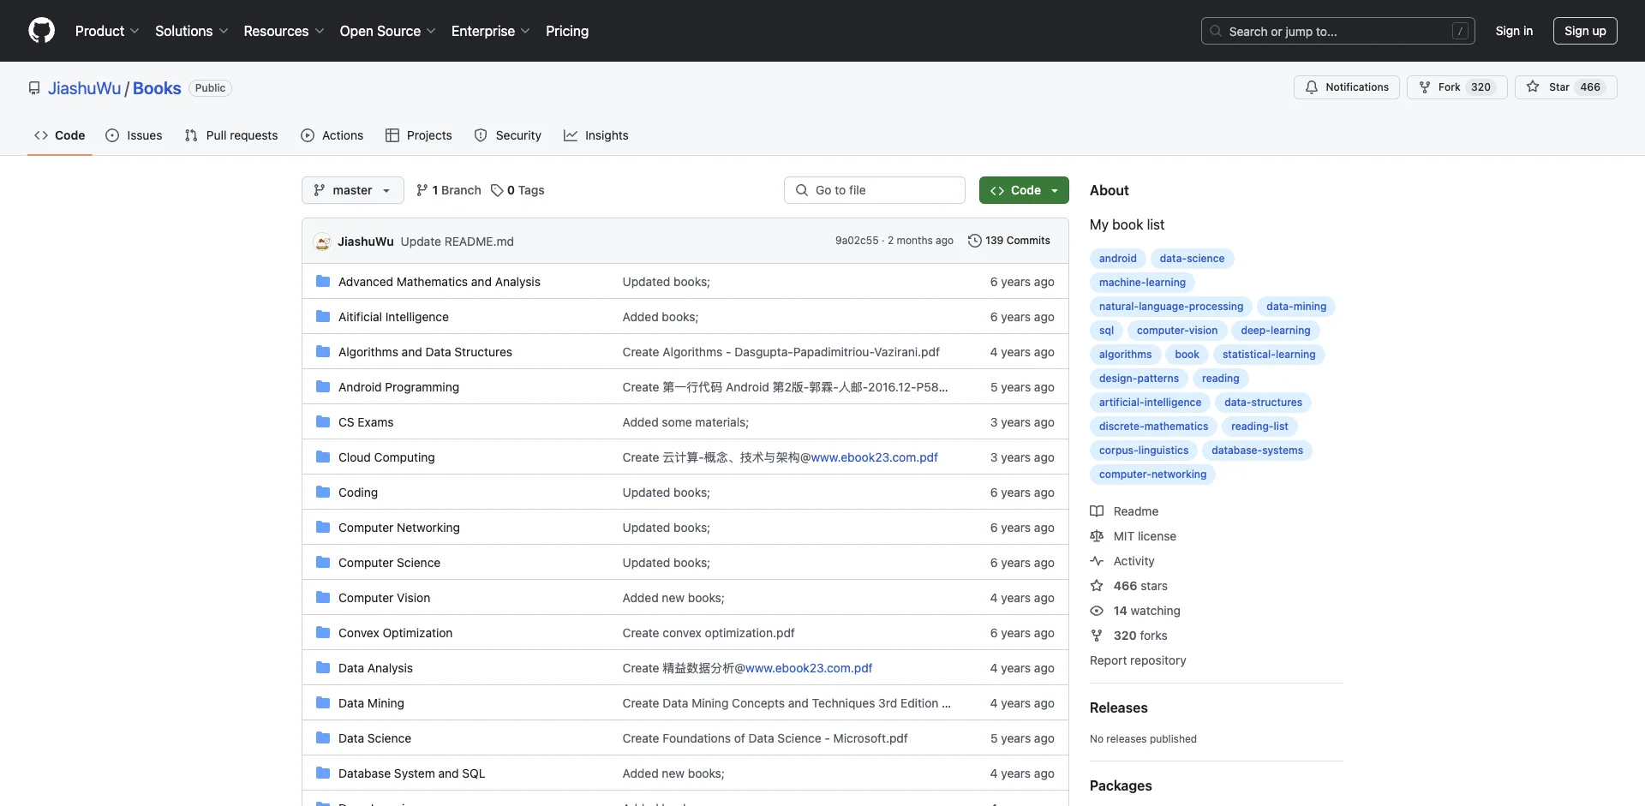The width and height of the screenshot is (1645, 806).
Task: Click the pulse icon beside Activity
Action: coord(1097,561)
